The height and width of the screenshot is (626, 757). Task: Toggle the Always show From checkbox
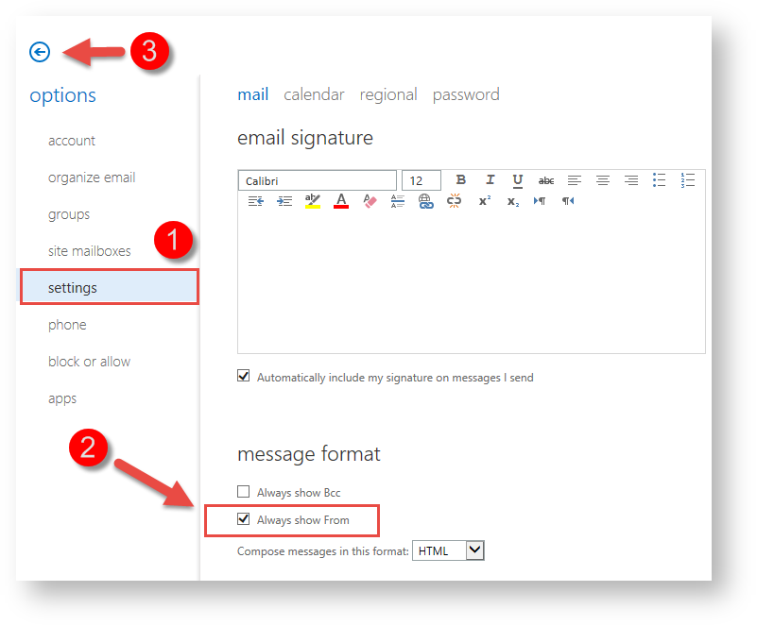[x=244, y=519]
